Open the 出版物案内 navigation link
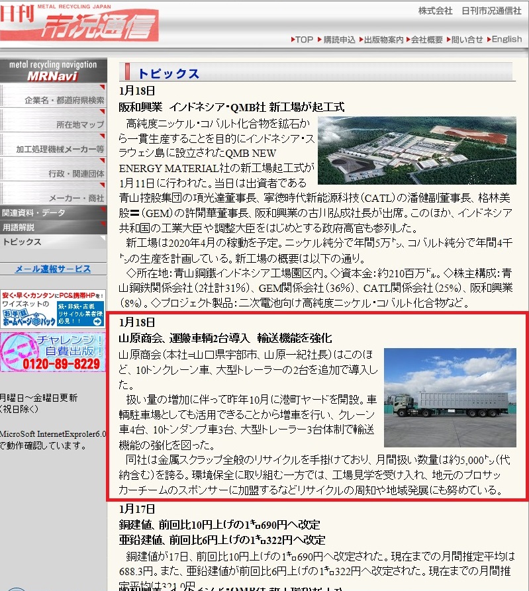This screenshot has height=591, width=529. click(x=381, y=40)
